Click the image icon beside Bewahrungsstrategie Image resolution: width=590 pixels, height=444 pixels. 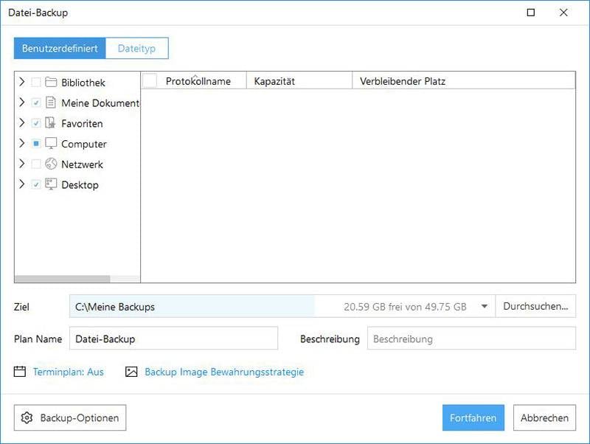pyautogui.click(x=131, y=372)
